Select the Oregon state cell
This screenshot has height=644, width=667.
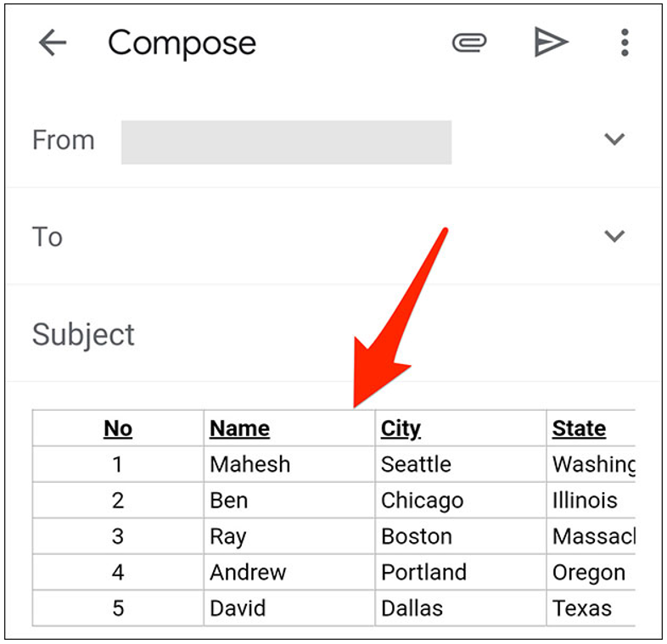coord(589,573)
